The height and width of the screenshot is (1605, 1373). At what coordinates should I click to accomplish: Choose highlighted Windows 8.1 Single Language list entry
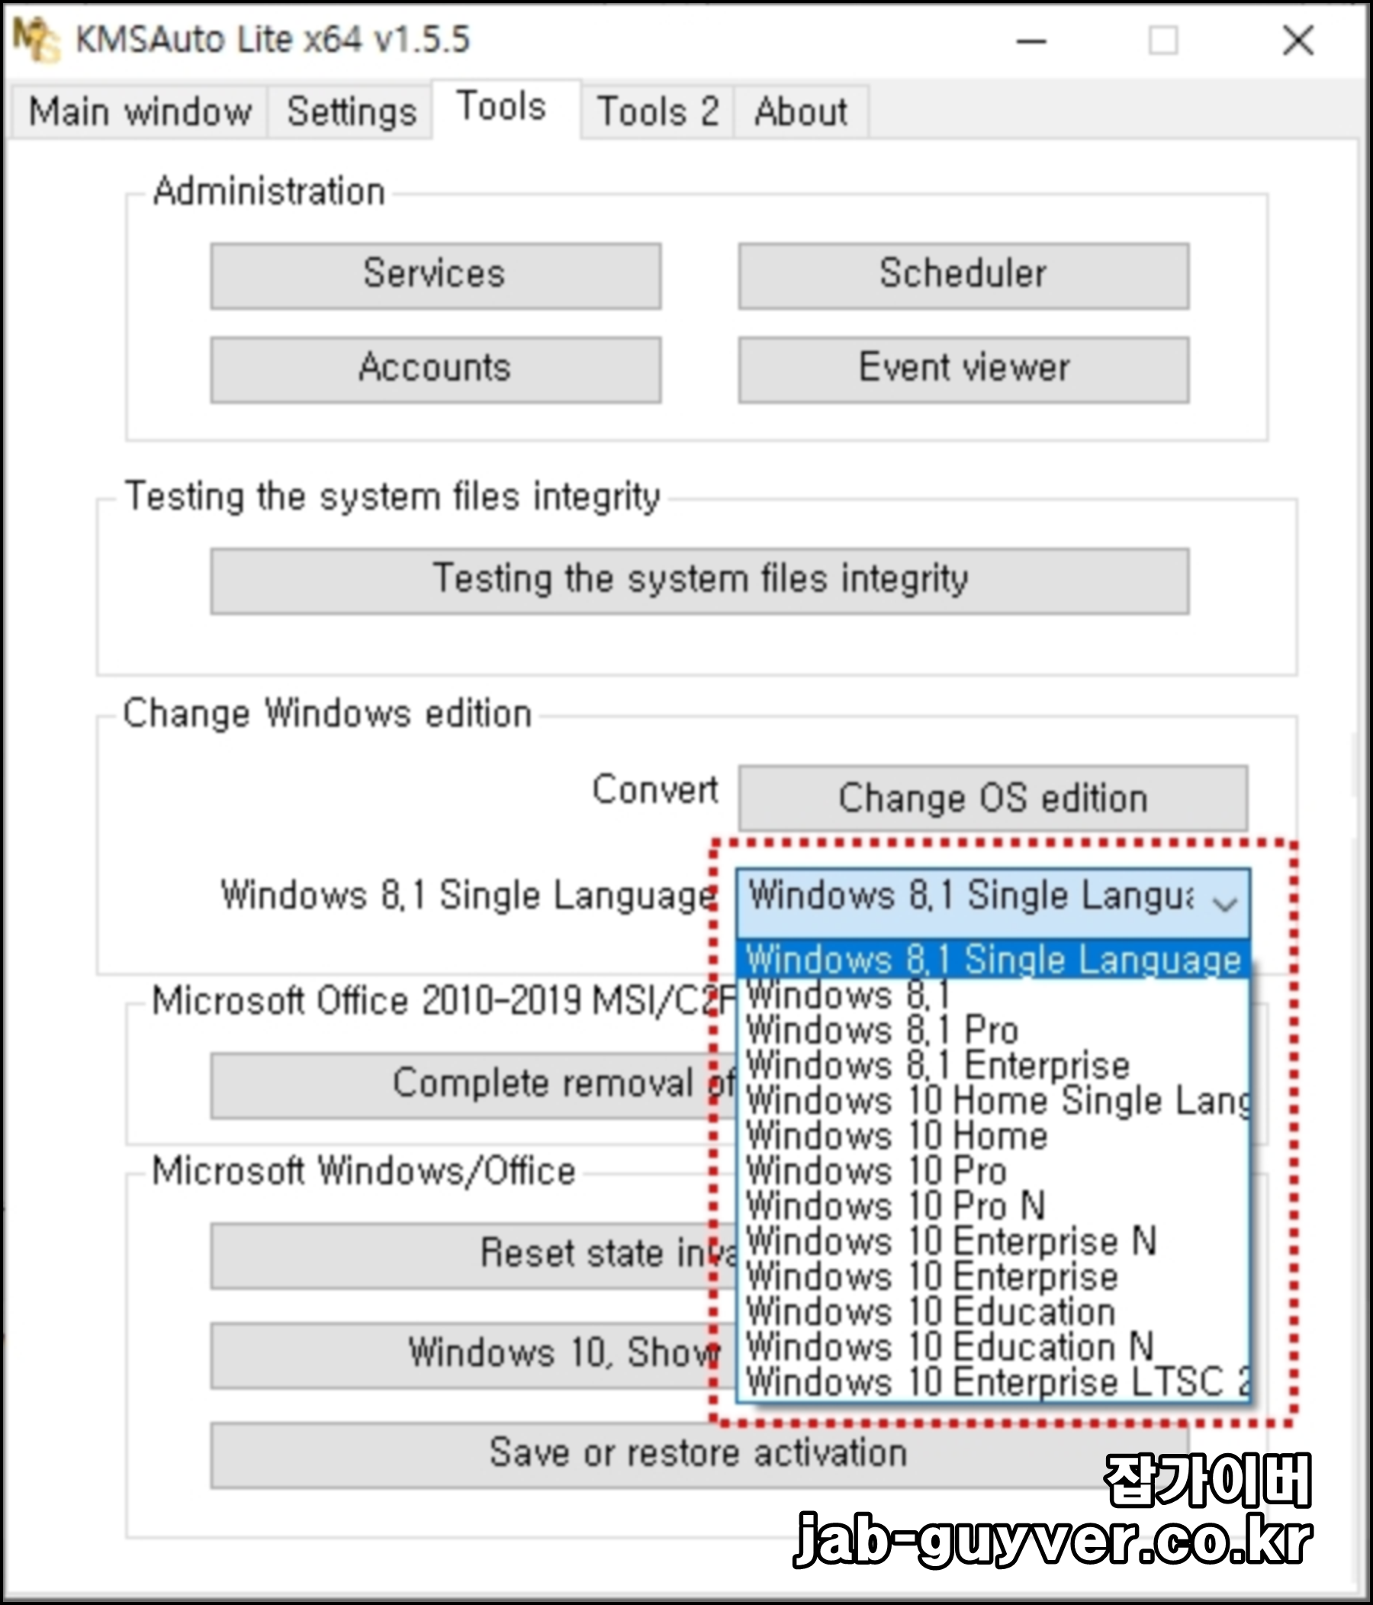(x=993, y=960)
